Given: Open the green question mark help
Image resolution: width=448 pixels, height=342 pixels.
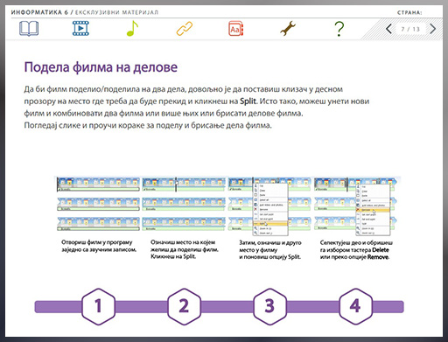Looking at the screenshot, I should pos(339,29).
